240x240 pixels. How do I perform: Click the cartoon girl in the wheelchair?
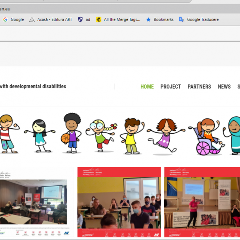point(206,137)
